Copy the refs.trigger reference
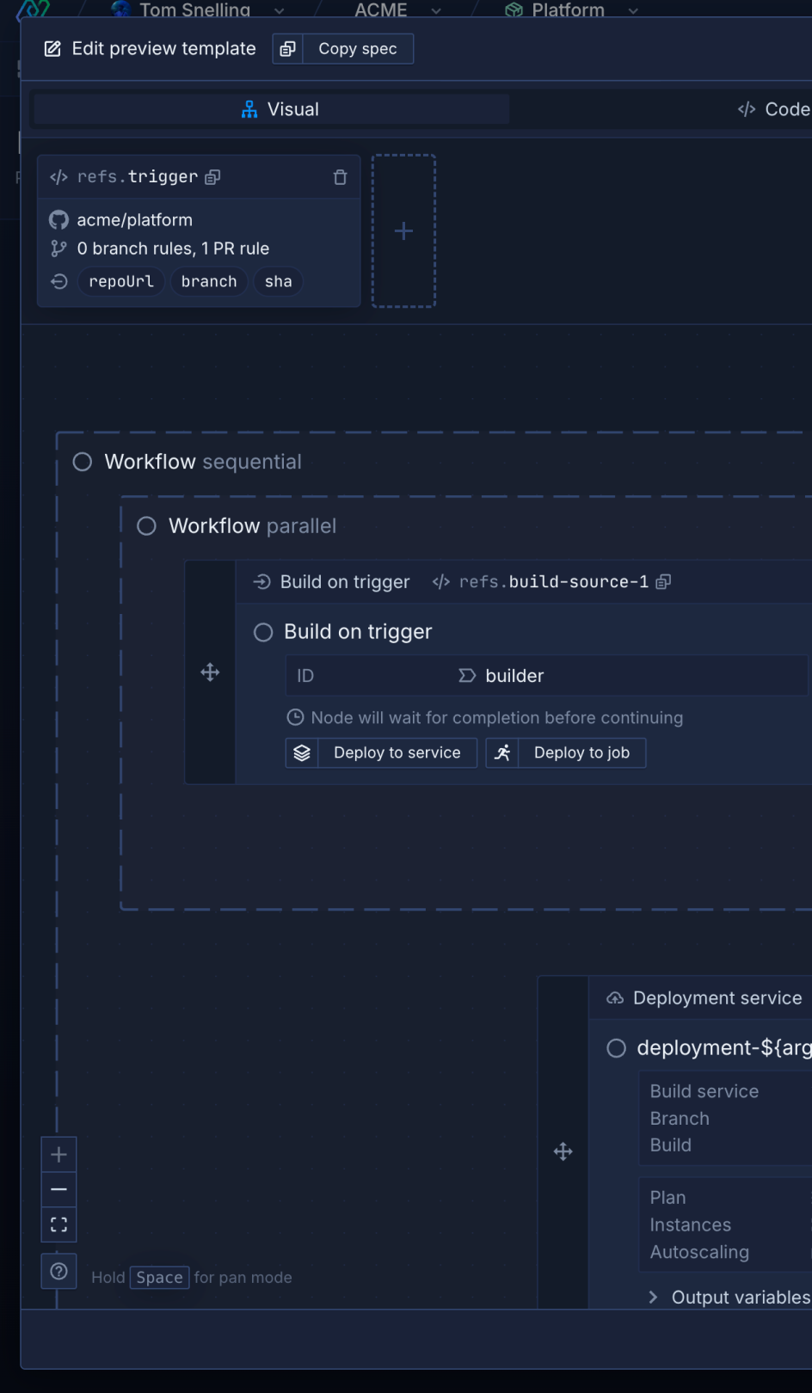812x1393 pixels. pos(212,177)
